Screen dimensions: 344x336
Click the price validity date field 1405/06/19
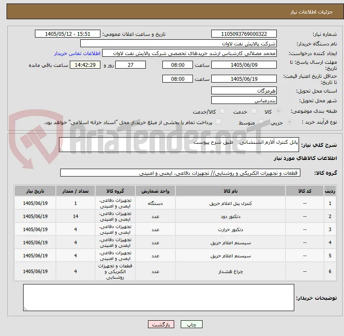(x=244, y=79)
